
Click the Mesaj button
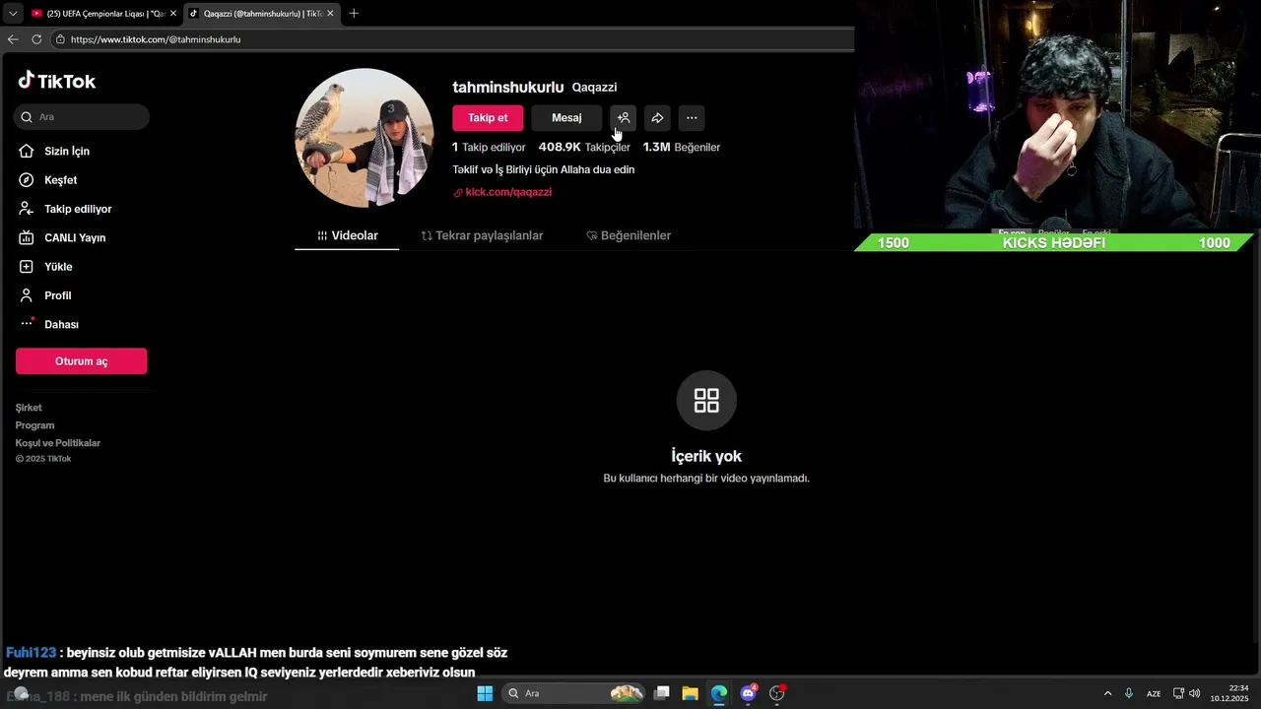tap(566, 118)
